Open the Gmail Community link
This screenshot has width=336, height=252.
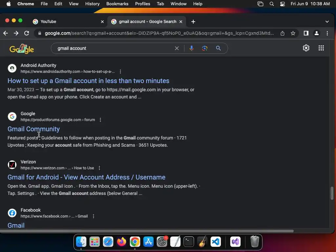pos(34,129)
